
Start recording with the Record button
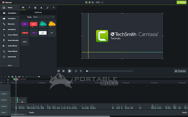(7, 2)
